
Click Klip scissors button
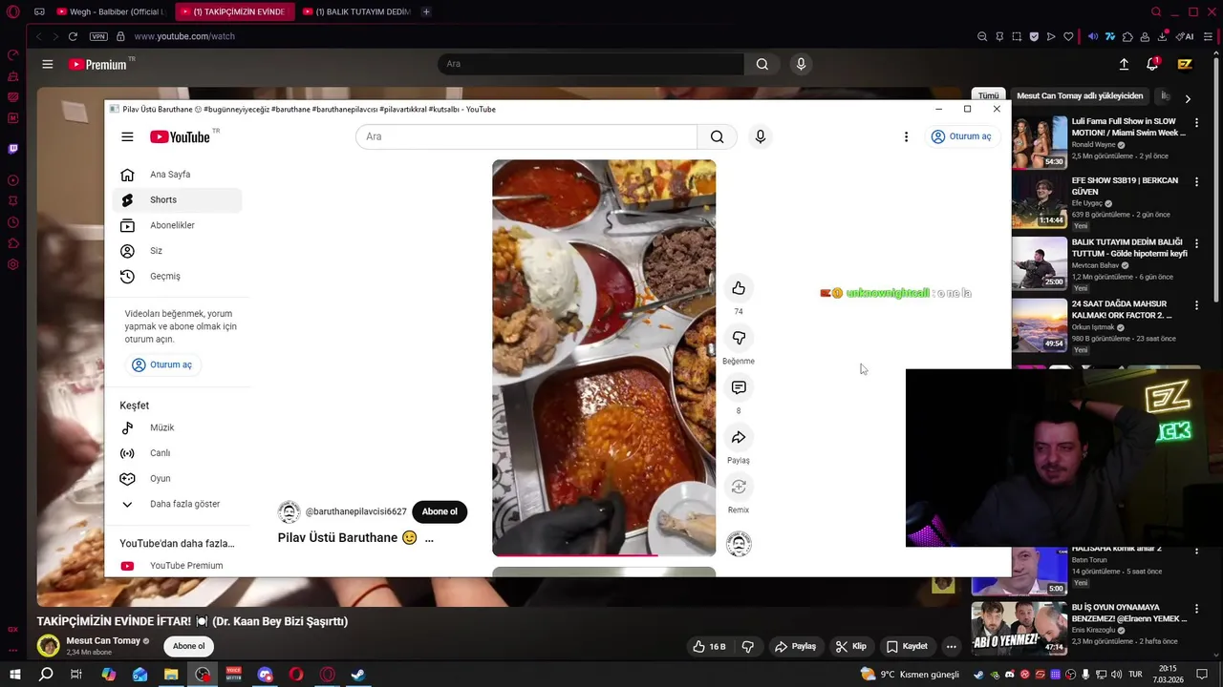pyautogui.click(x=850, y=646)
